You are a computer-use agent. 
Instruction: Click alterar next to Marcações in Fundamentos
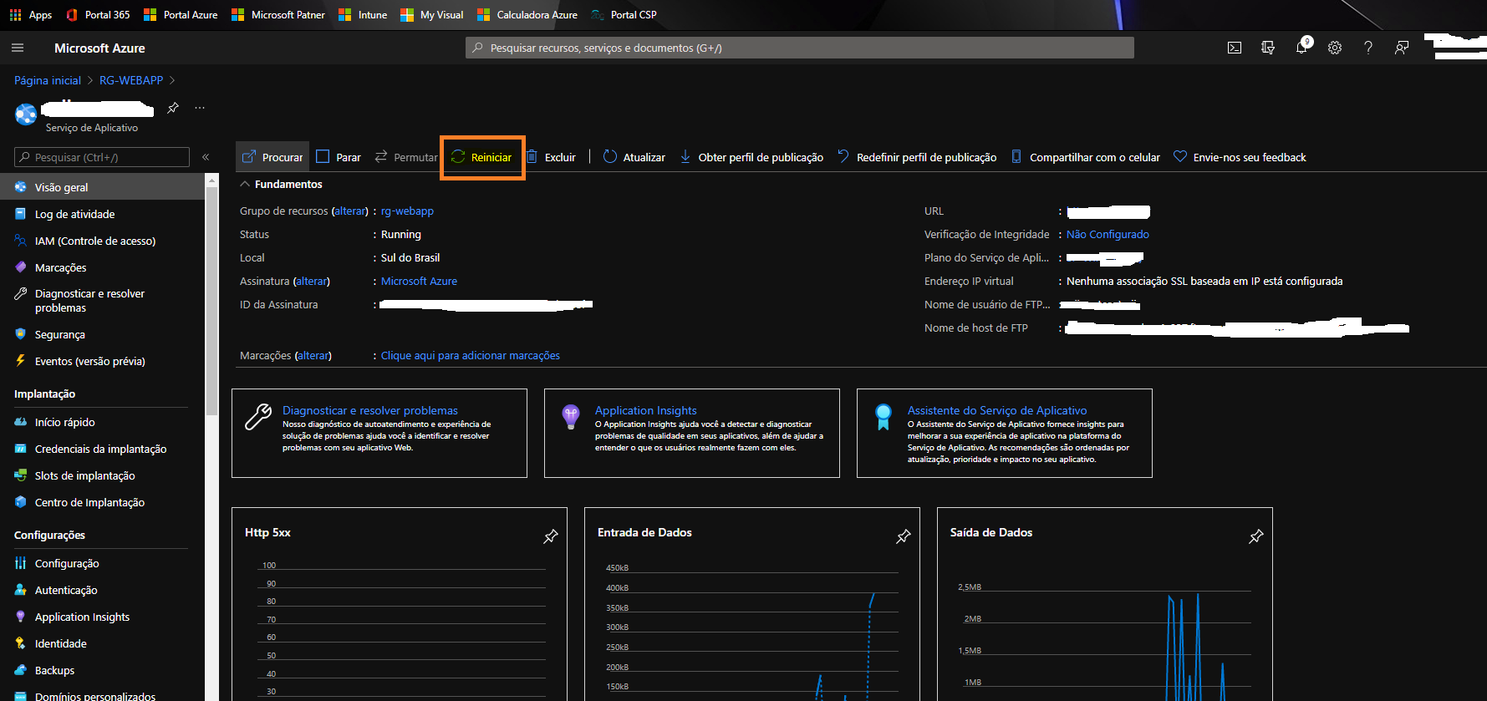tap(313, 355)
